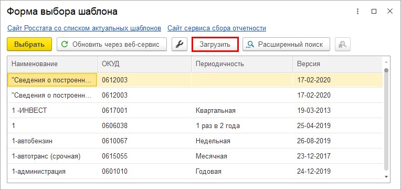401x190 pixels.
Task: Click the Периодичность column header
Action: [x=242, y=64]
